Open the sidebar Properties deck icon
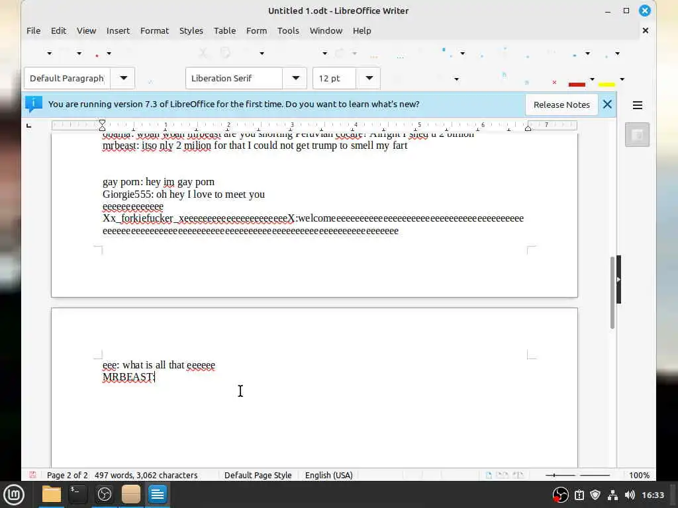Viewport: 678px width, 508px height. tap(637, 135)
